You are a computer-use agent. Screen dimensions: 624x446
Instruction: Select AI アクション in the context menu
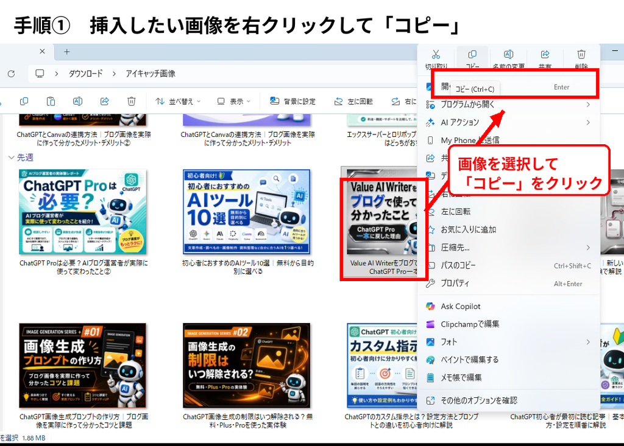(508, 122)
